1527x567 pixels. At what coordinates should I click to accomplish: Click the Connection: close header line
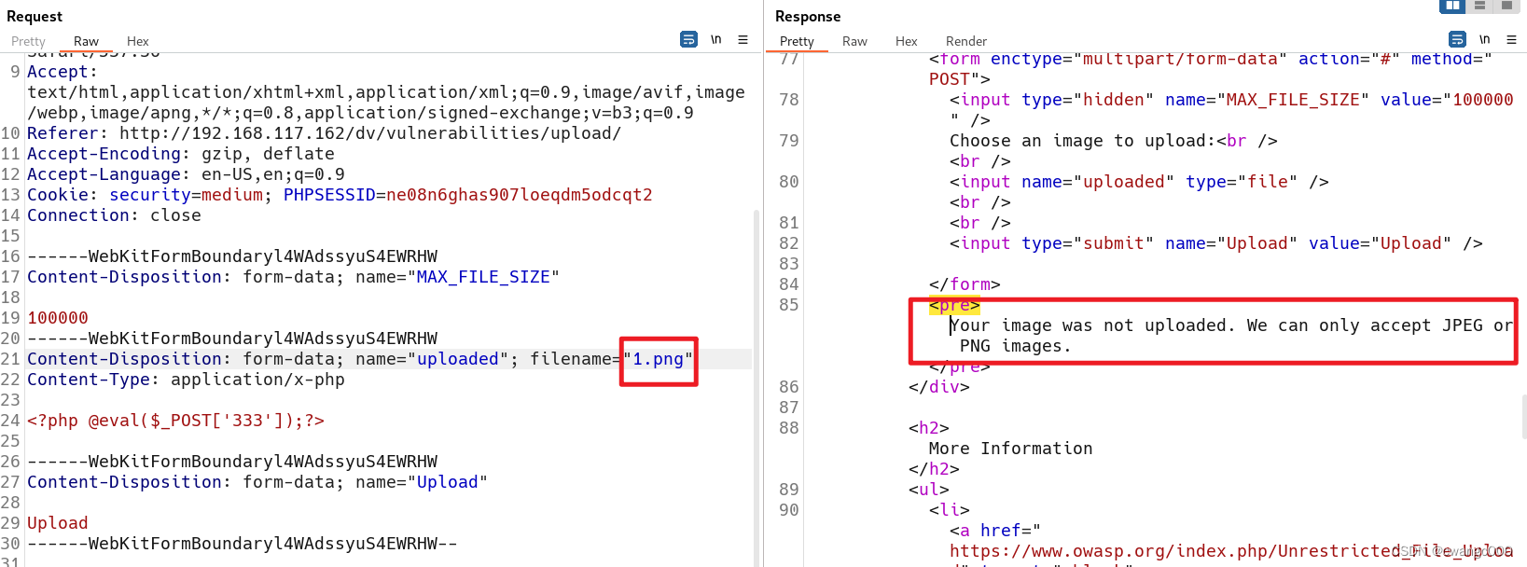tap(114, 215)
